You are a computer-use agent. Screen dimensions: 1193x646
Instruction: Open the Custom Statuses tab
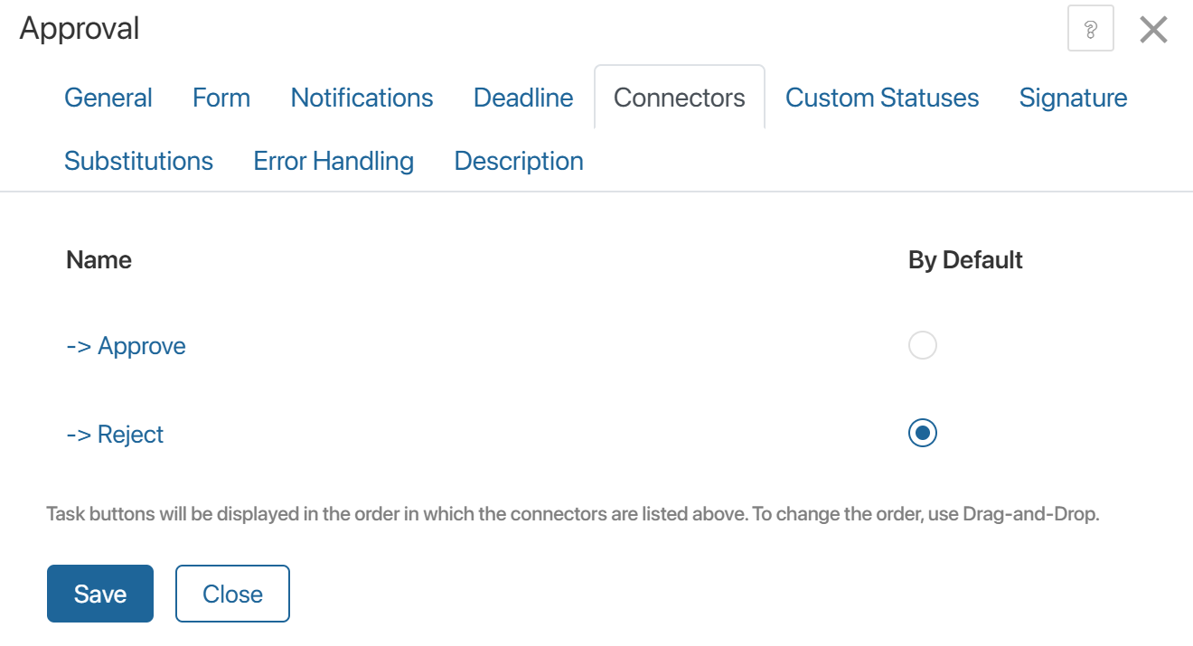coord(882,98)
